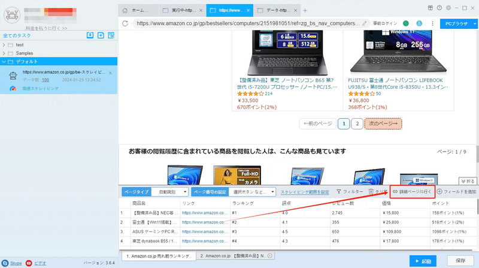Click the pencil edit icon in the URL bar

(365, 23)
